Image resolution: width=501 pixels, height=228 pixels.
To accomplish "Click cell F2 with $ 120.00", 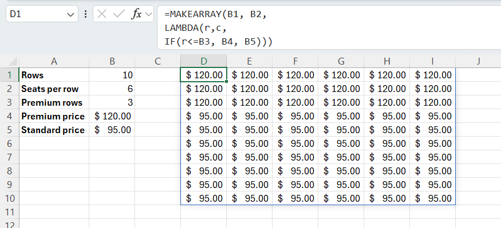I will pos(295,89).
